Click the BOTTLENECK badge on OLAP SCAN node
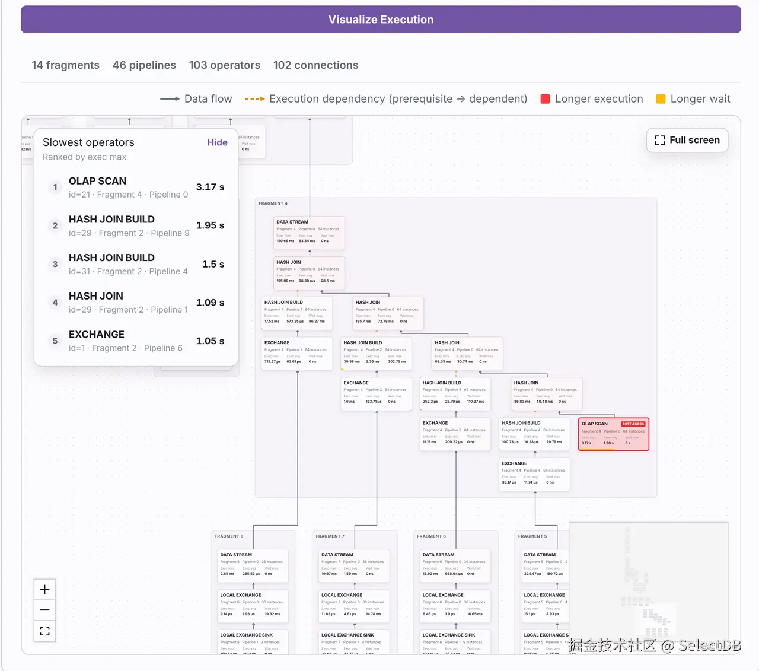This screenshot has height=671, width=759. [x=633, y=424]
